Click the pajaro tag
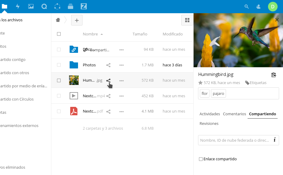283x175 pixels. (218, 94)
